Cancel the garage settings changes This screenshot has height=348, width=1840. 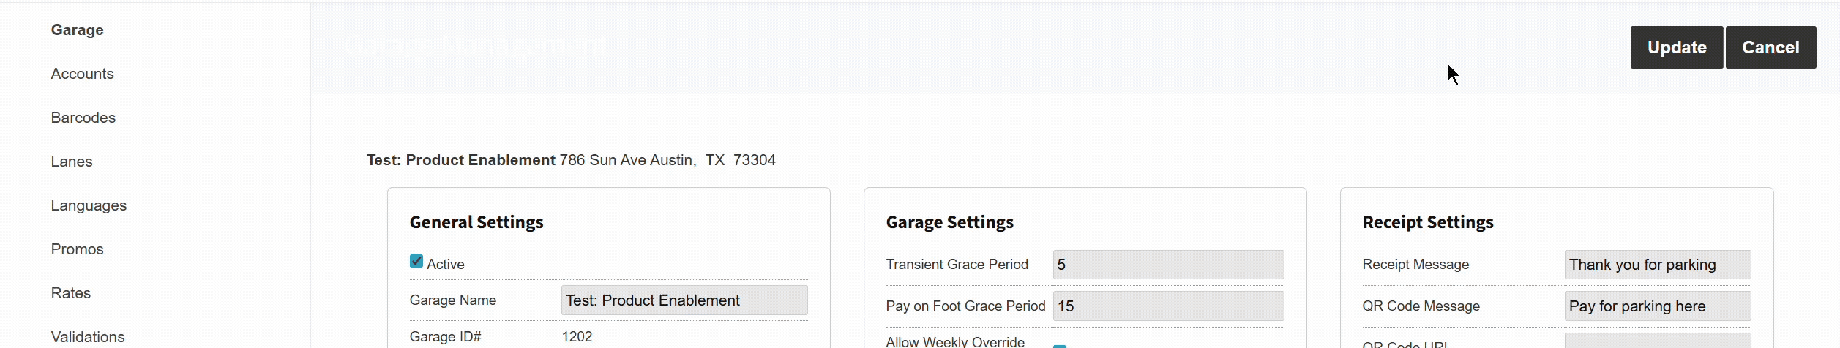(1770, 48)
